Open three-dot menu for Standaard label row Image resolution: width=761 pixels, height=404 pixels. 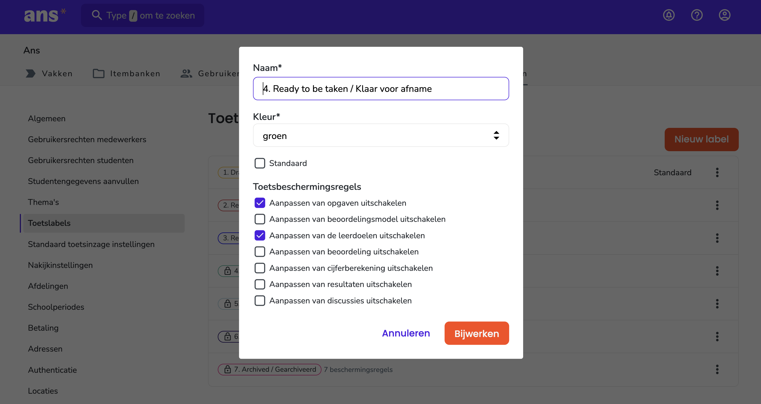(x=717, y=172)
